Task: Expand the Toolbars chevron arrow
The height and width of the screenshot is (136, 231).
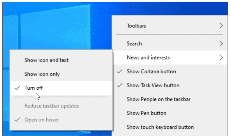Action: point(221,26)
